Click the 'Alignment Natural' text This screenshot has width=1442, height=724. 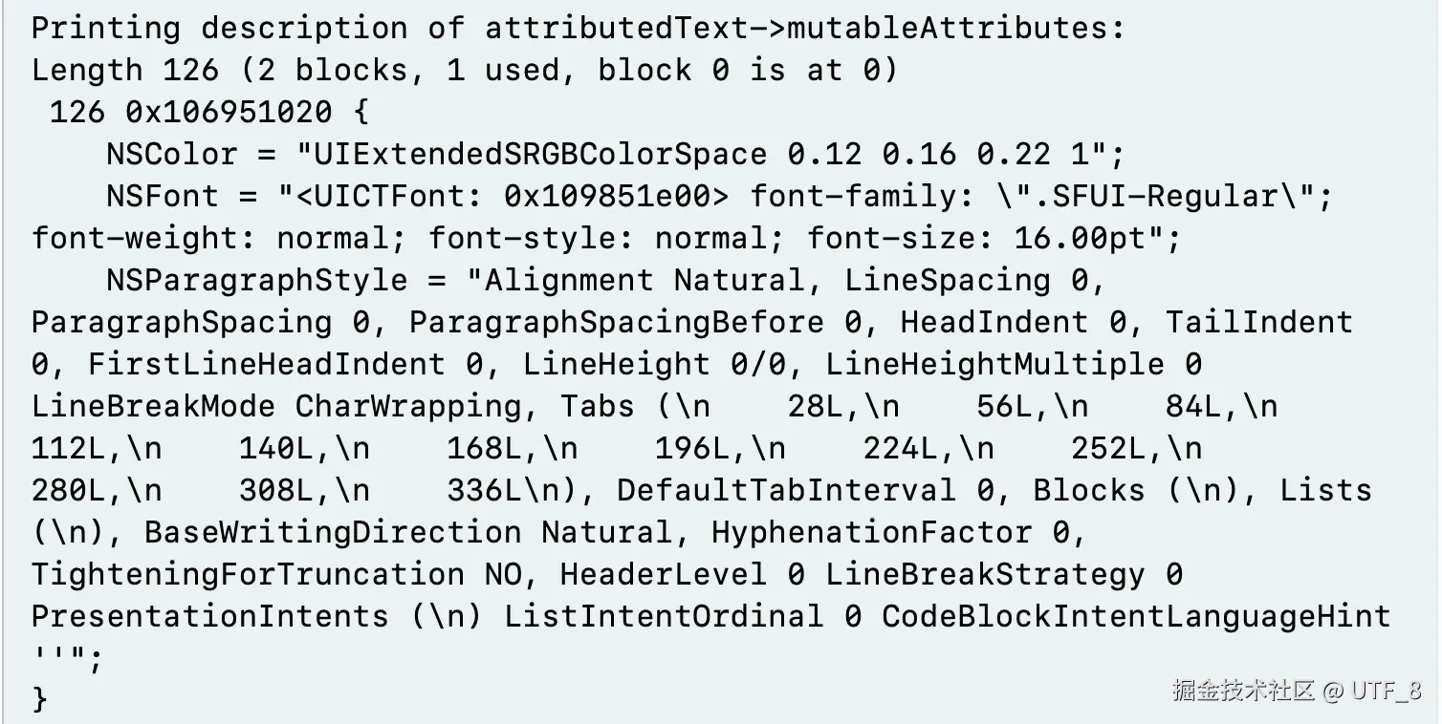point(645,280)
